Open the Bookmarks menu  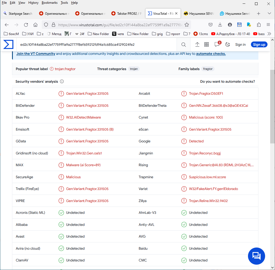50,3
